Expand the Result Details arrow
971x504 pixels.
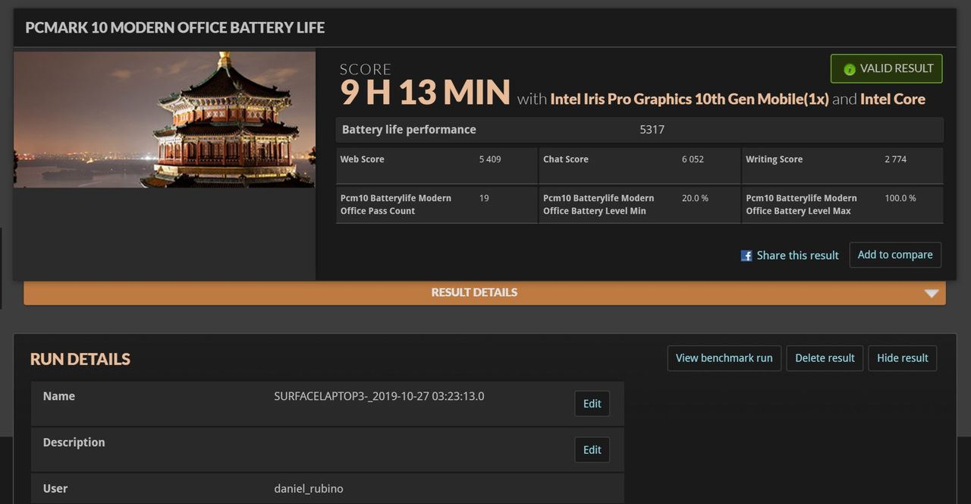[932, 293]
